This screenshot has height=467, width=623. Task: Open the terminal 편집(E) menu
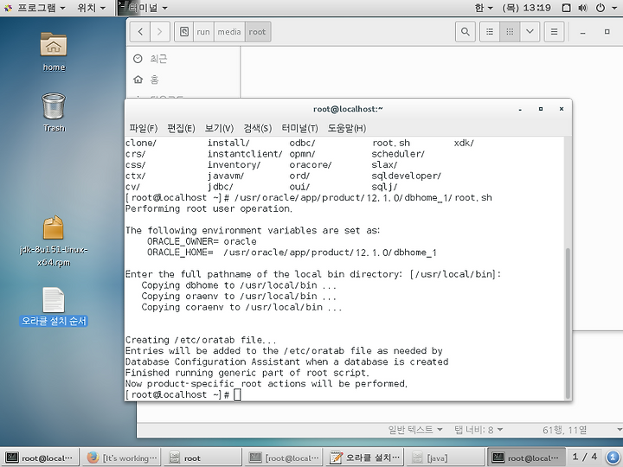pos(181,128)
